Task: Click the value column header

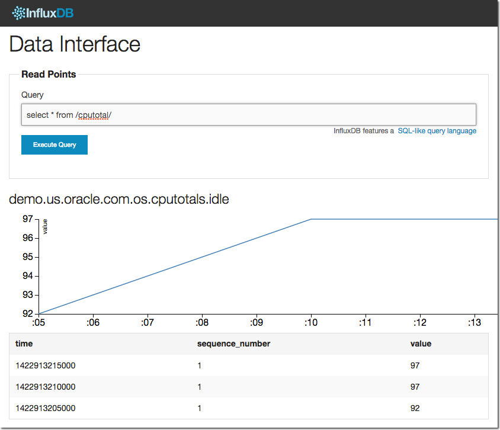Action: (421, 344)
